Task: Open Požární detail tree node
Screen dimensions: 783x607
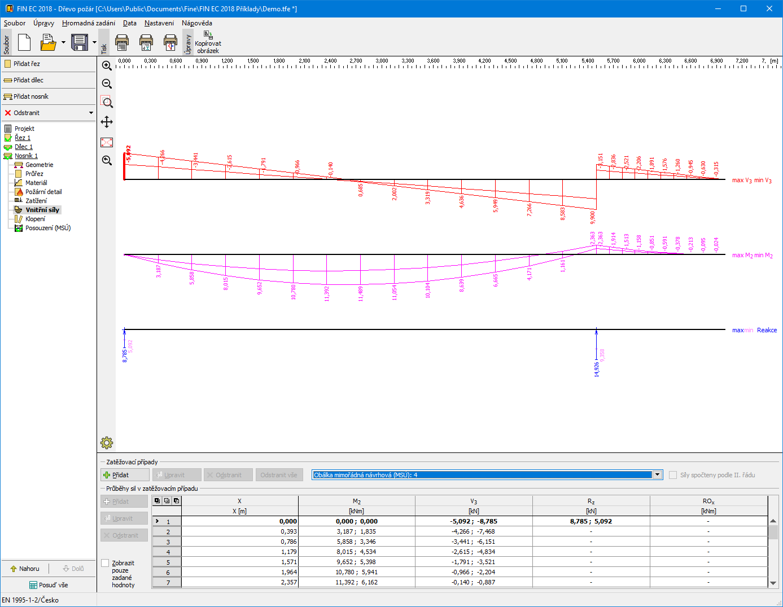Action: tap(43, 192)
